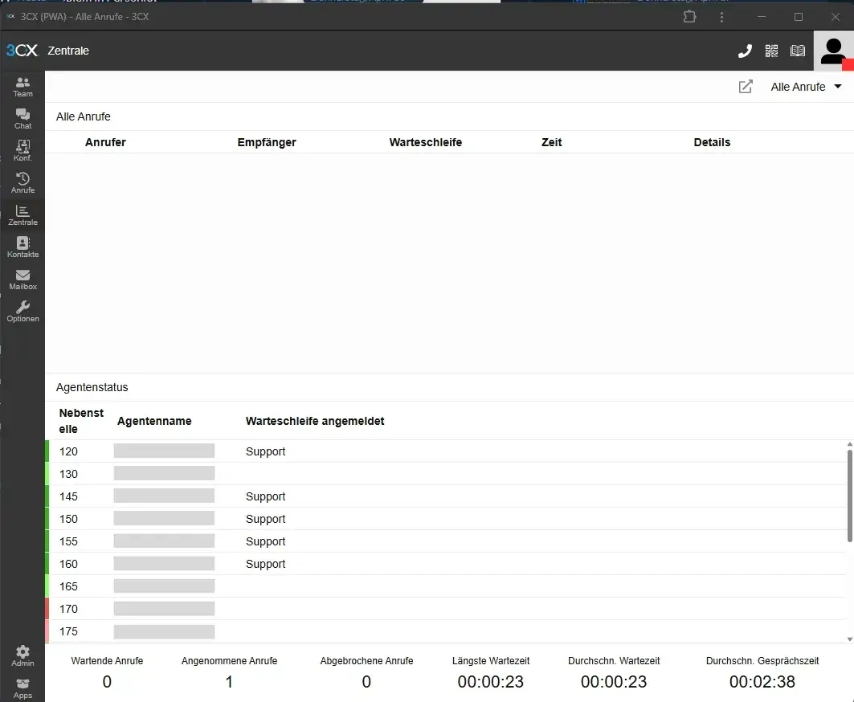Open the Konf. conference icon
The image size is (854, 702).
coord(22,151)
